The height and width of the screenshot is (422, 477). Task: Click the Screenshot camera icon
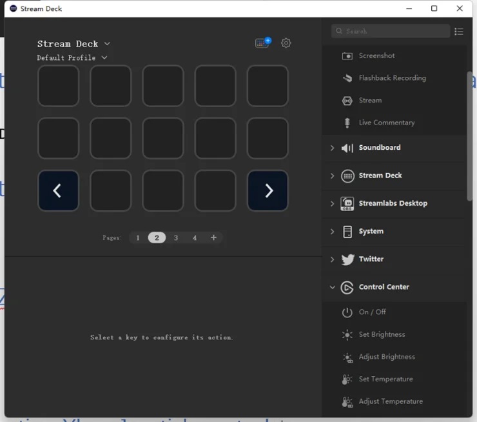point(347,56)
